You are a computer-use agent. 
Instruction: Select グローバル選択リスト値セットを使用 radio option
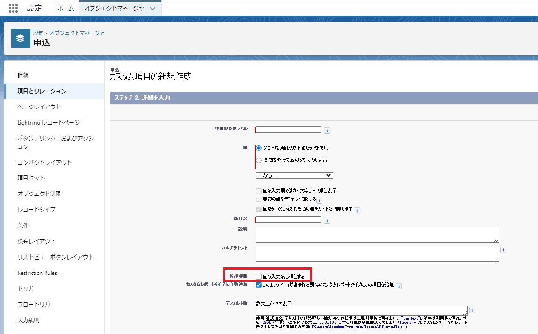click(259, 147)
